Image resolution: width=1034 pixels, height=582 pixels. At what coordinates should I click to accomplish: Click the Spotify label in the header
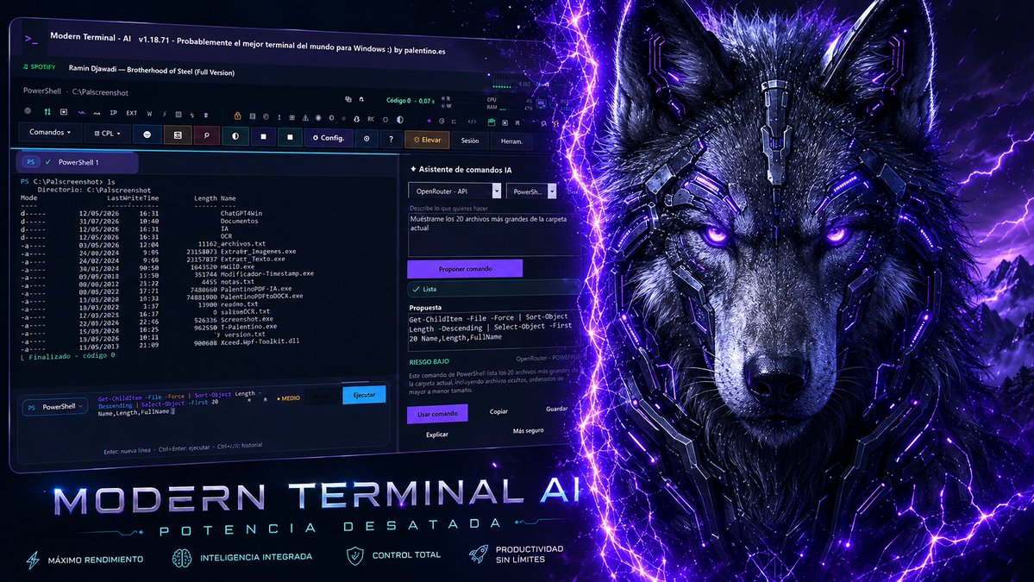[40, 66]
